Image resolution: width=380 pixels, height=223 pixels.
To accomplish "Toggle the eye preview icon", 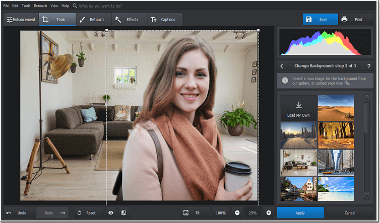I will 111,213.
